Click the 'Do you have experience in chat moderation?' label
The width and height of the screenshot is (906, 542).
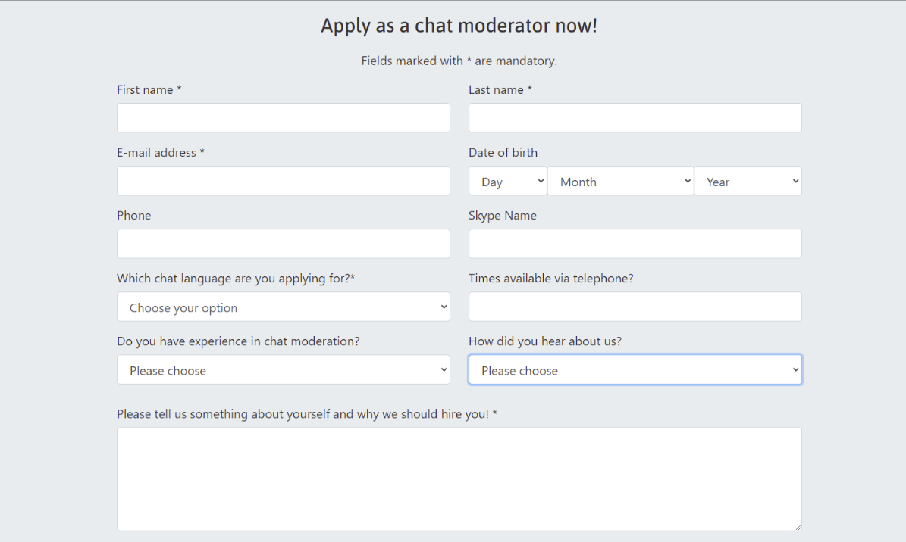point(238,341)
